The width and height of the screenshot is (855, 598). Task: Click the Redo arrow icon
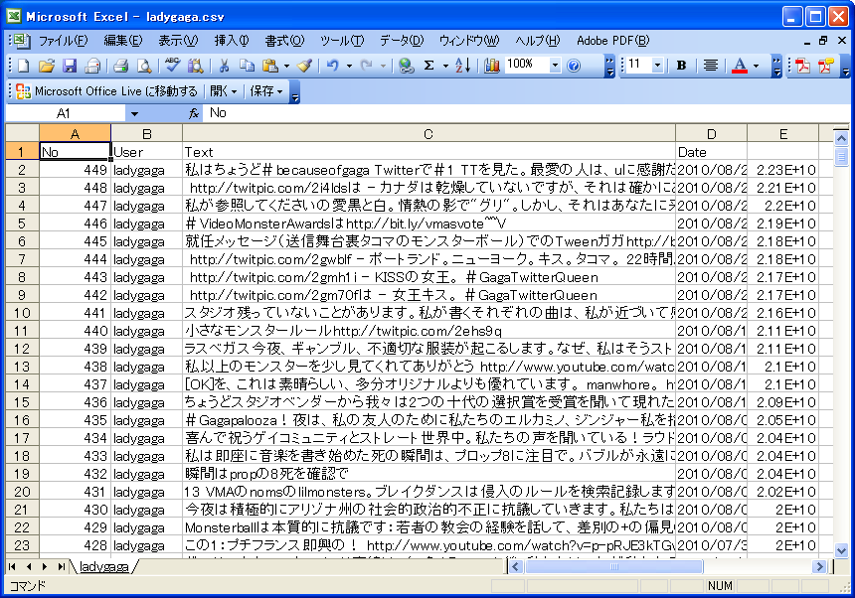pos(367,66)
